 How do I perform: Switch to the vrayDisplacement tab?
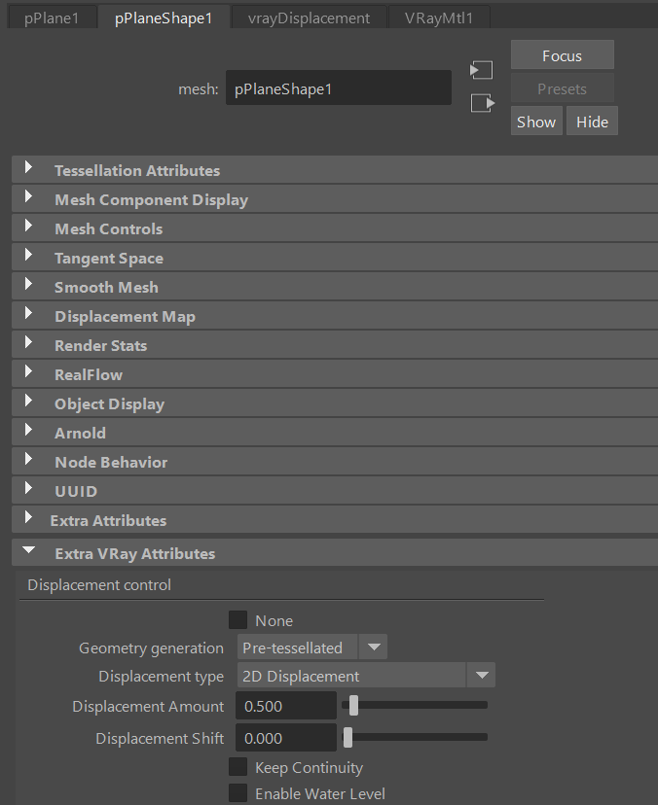(308, 17)
